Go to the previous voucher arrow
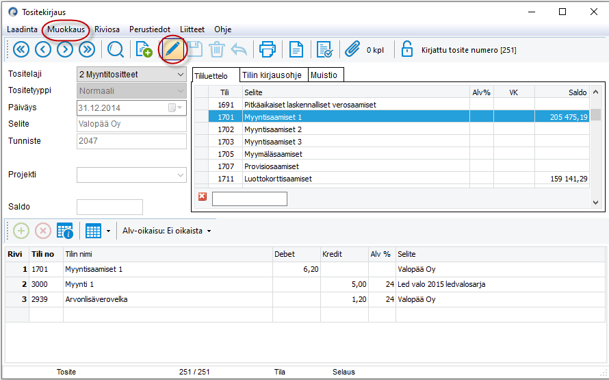 43,50
